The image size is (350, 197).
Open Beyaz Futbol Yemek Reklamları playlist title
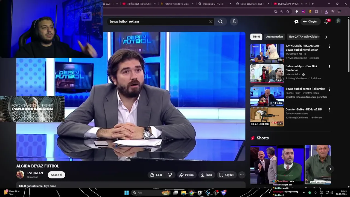305,89
